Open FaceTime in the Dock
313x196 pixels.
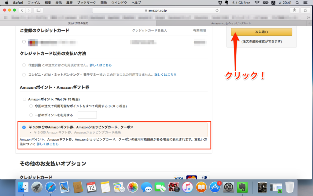160,187
